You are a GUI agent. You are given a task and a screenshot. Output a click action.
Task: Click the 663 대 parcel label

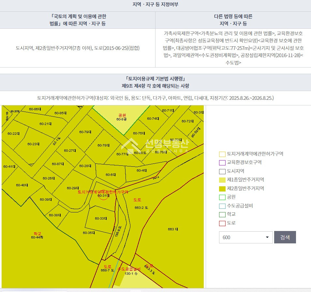click(x=173, y=229)
